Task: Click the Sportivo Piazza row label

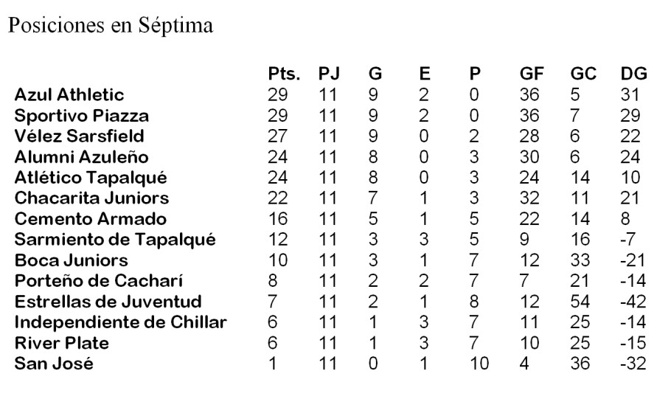Action: pos(81,116)
